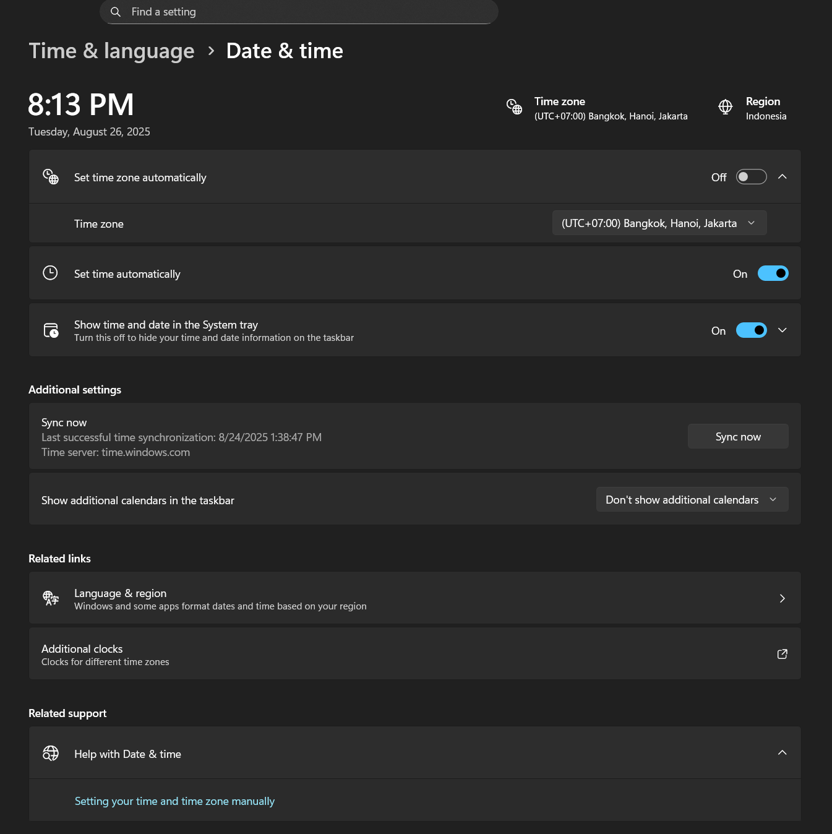832x834 pixels.
Task: Click Show additional calendars in the taskbar label
Action: [138, 501]
